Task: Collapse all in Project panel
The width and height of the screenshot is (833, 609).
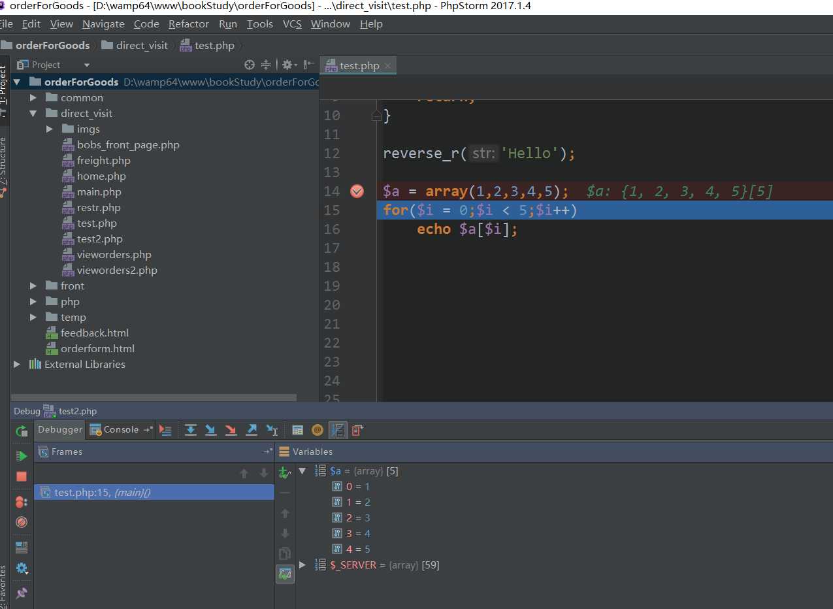Action: [x=266, y=65]
